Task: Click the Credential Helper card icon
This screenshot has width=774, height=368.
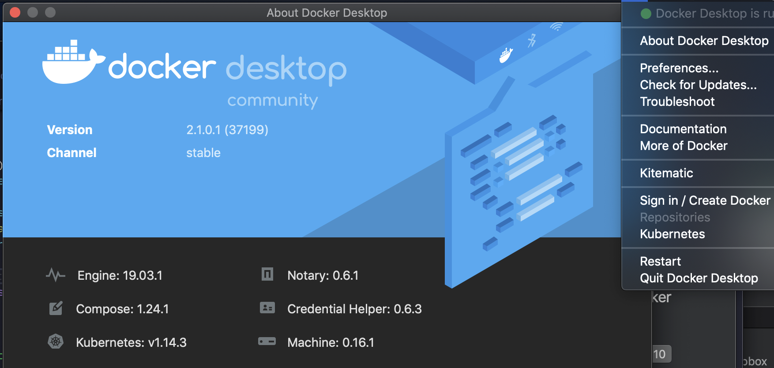Action: 267,308
